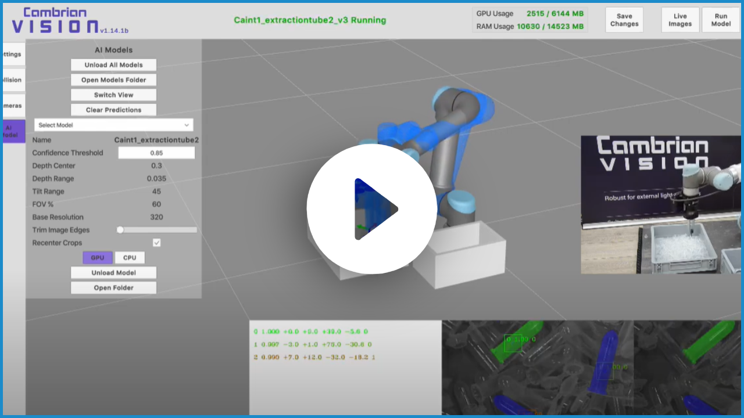Click Save Changes button
Image resolution: width=744 pixels, height=418 pixels.
click(624, 20)
